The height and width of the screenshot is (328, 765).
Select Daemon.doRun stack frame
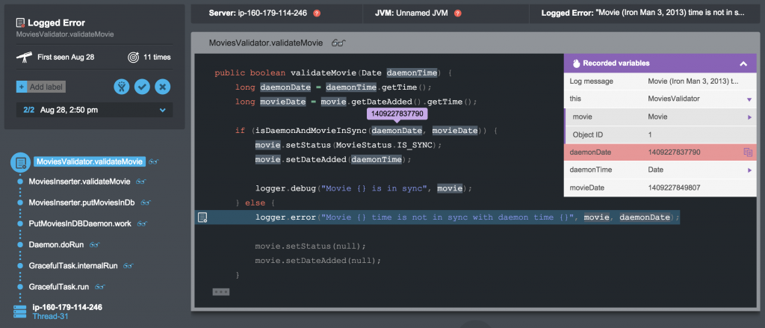(57, 244)
